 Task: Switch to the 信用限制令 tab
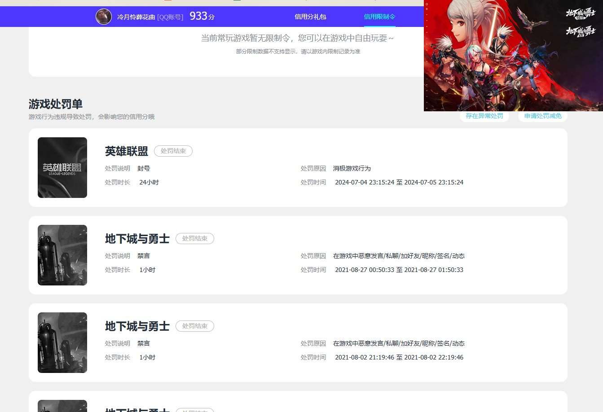(379, 17)
